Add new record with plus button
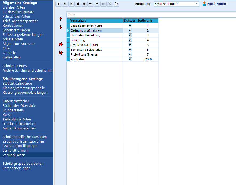The height and width of the screenshot is (185, 236). [x=84, y=4]
